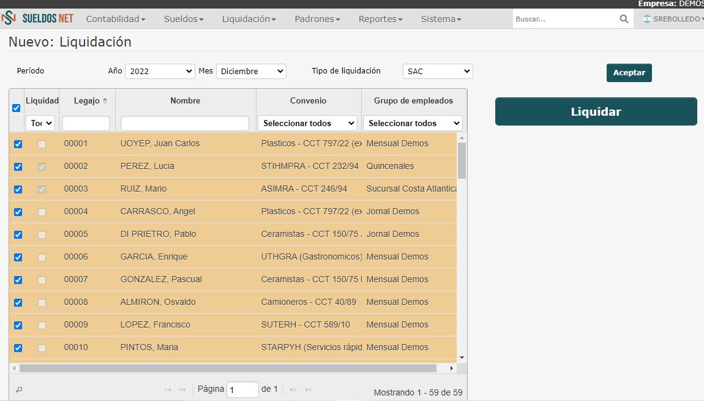Image resolution: width=704 pixels, height=401 pixels.
Task: Go to first page arrow in pager
Action: (168, 389)
